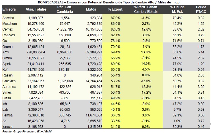Click the Cemex row label
This screenshot has width=211, height=133.
point(8,29)
